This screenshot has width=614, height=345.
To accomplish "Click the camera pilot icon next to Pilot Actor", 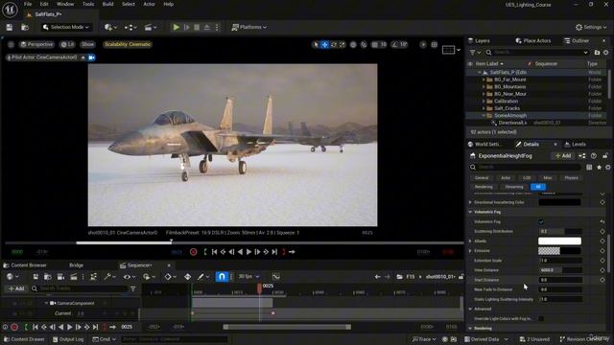I will tap(92, 57).
